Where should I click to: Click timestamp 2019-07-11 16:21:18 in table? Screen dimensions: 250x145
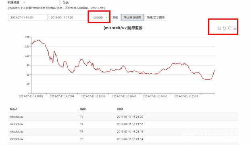(x=130, y=124)
